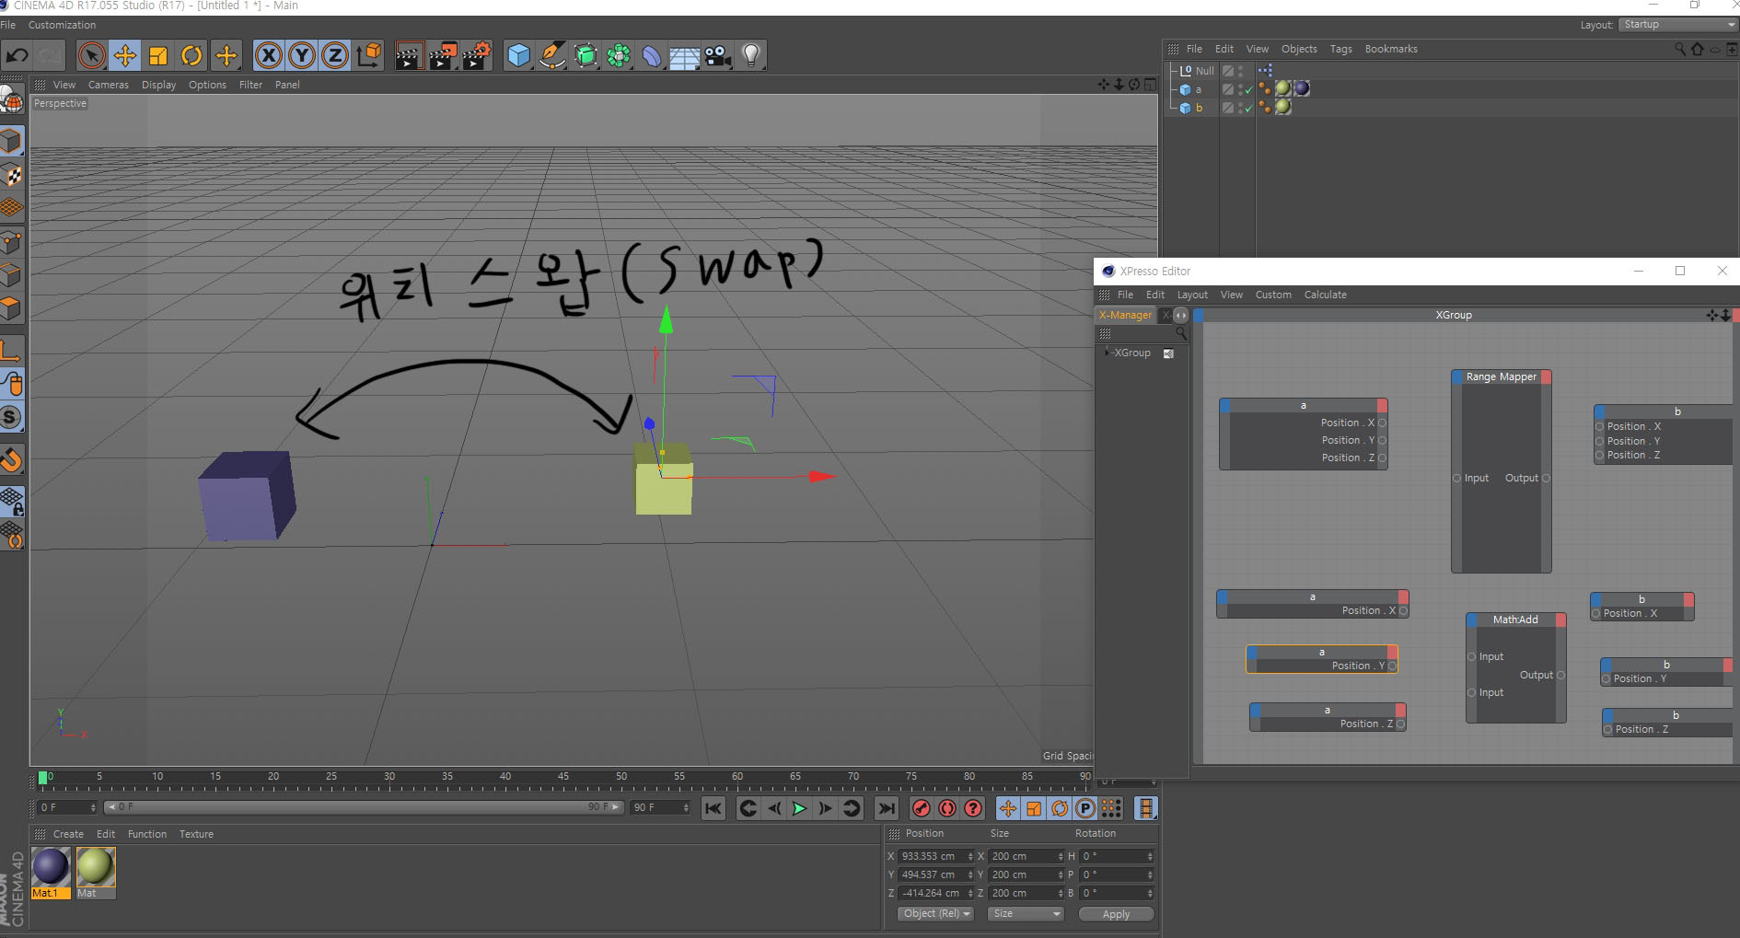
Task: Toggle the X axis lock
Action: [x=268, y=56]
